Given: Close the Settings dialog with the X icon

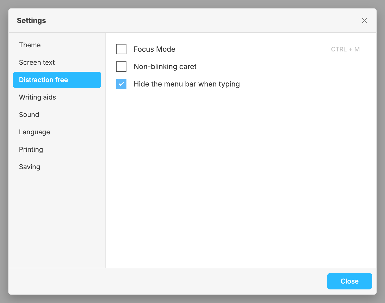Looking at the screenshot, I should 364,20.
